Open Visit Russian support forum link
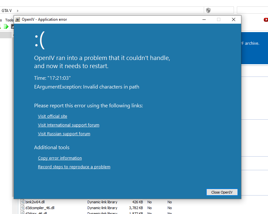 [64, 134]
